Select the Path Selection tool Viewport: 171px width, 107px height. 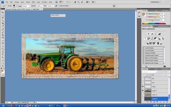point(3,57)
